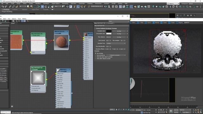Screen dimensions: 203x114
Task: Open the Unoccluded color white swatch
Action: [x=109, y=34]
